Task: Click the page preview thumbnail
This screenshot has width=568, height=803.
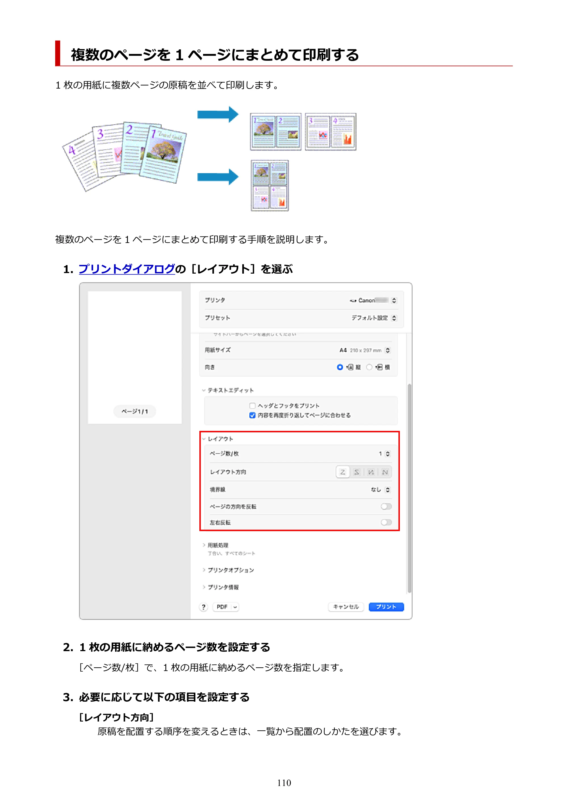Action: pyautogui.click(x=135, y=357)
